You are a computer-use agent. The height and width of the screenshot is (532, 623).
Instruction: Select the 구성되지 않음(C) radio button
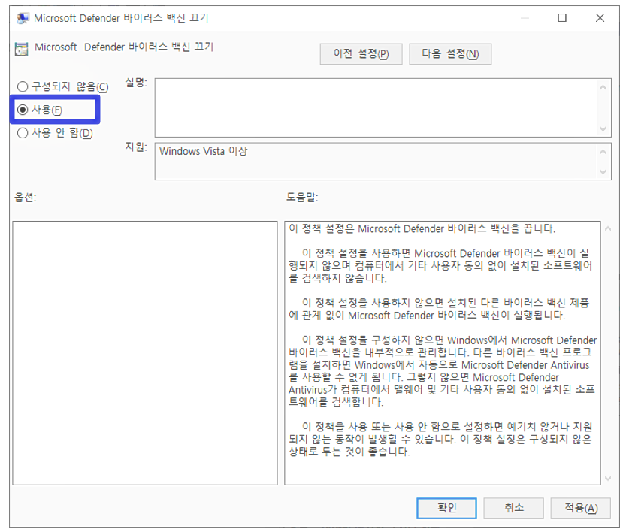(63, 86)
